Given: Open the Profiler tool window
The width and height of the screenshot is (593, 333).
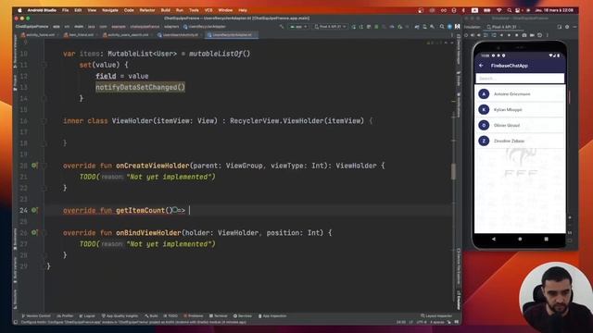Looking at the screenshot, I should pos(65,316).
